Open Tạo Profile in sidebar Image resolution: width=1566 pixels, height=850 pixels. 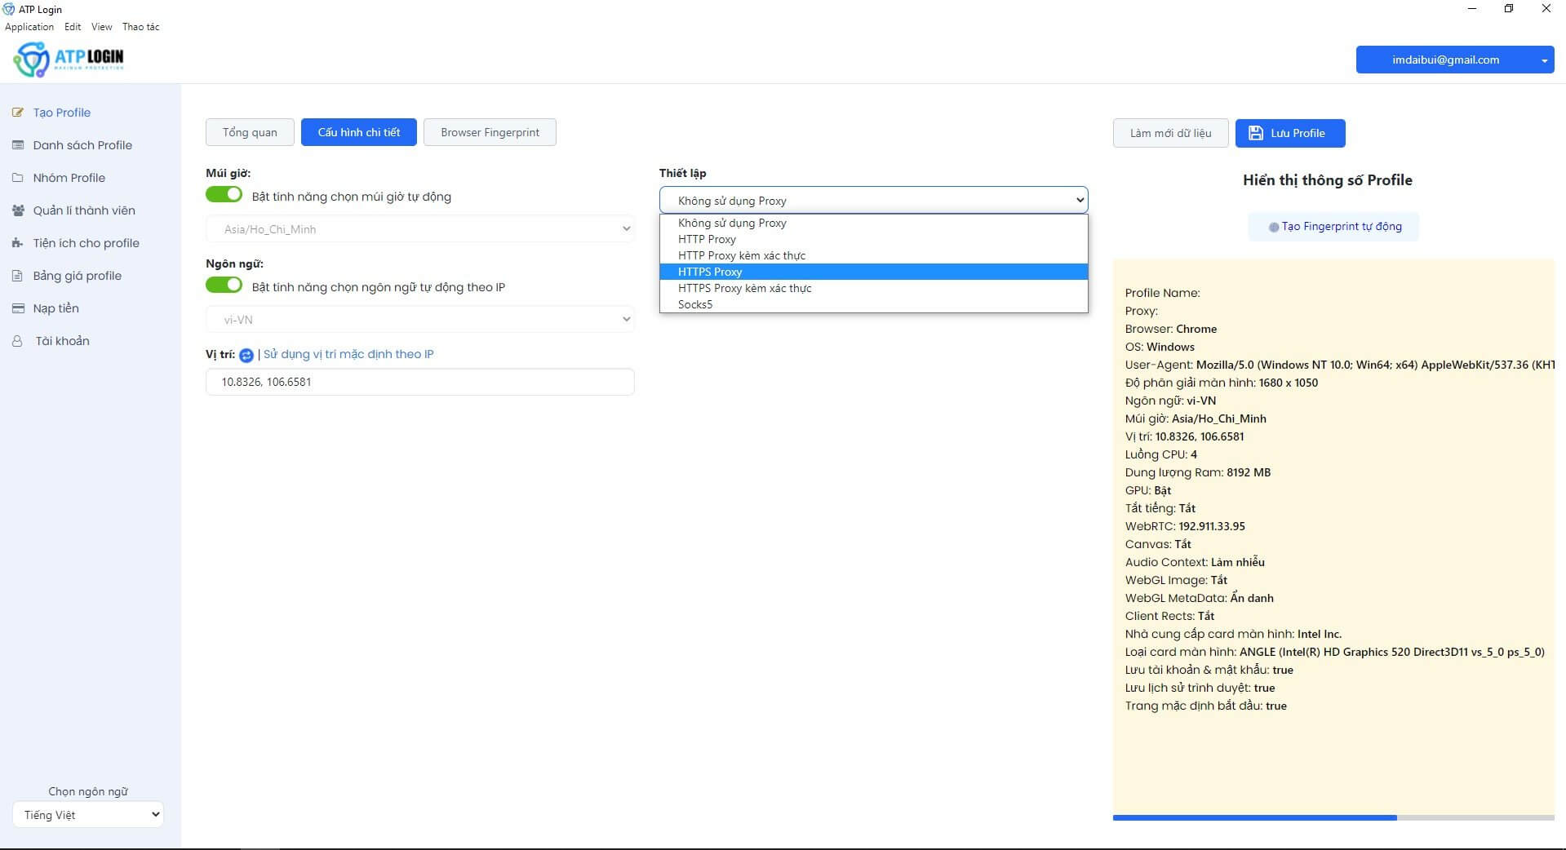click(x=62, y=113)
